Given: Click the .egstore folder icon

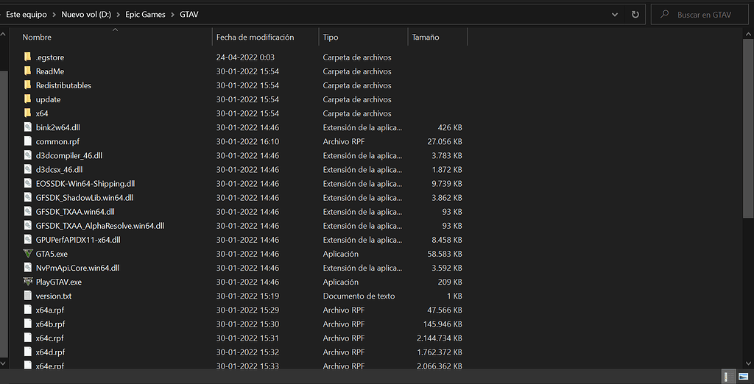Looking at the screenshot, I should coord(28,57).
